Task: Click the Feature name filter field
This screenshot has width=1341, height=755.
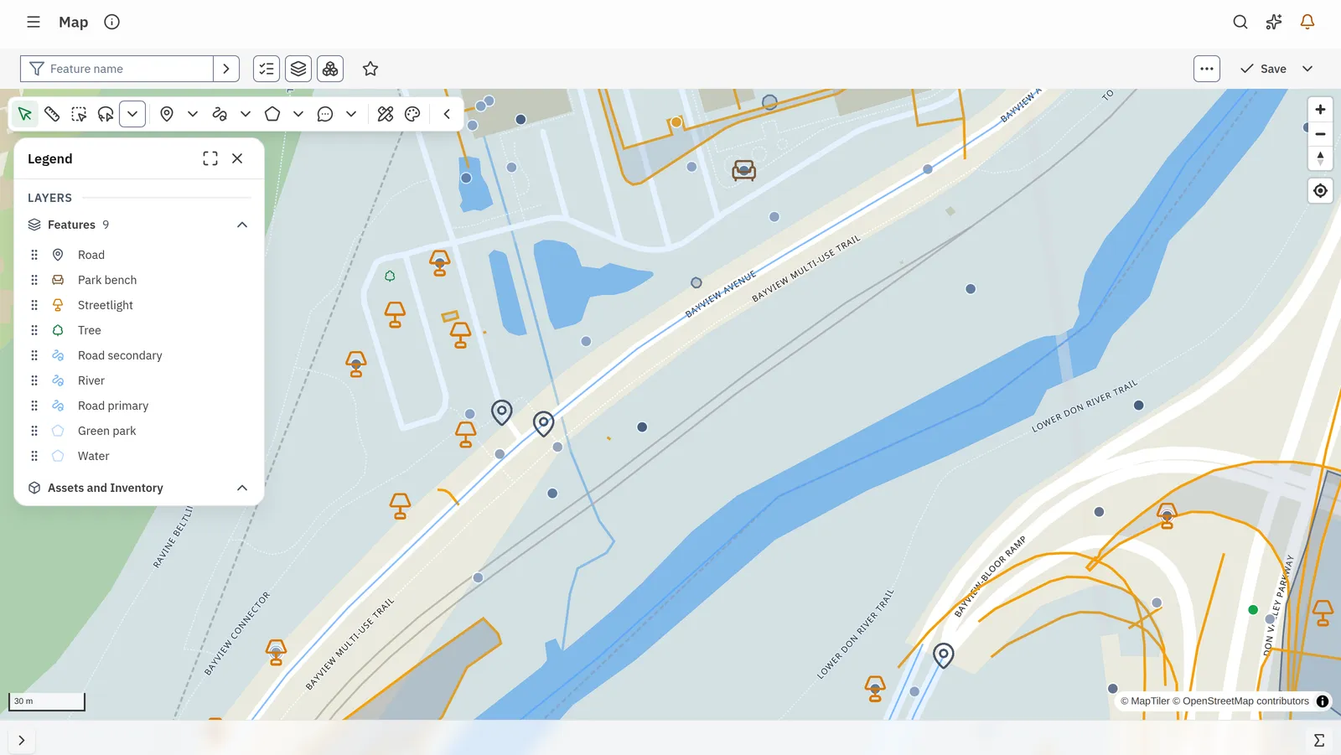Action: [x=116, y=69]
